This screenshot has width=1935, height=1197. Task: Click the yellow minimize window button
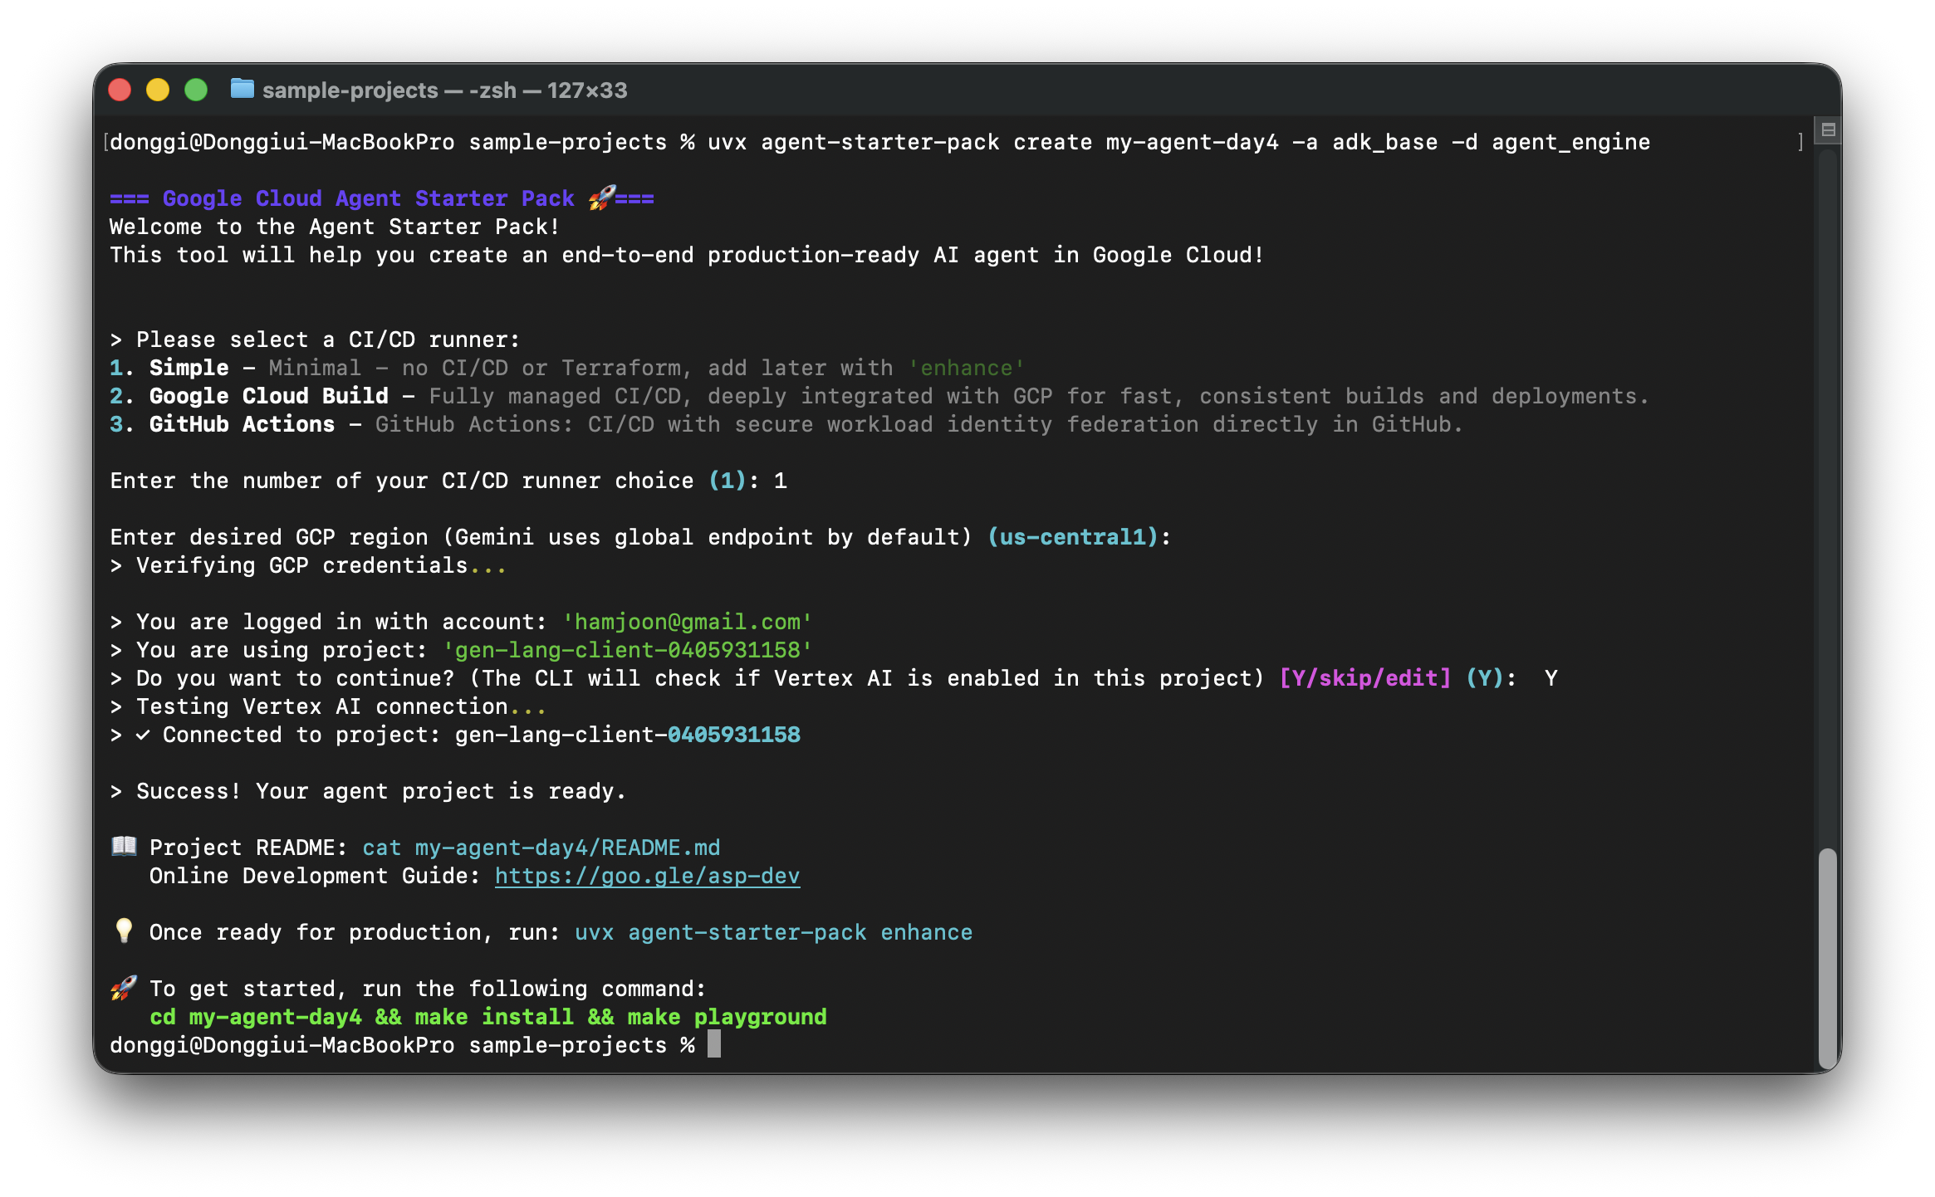158,90
